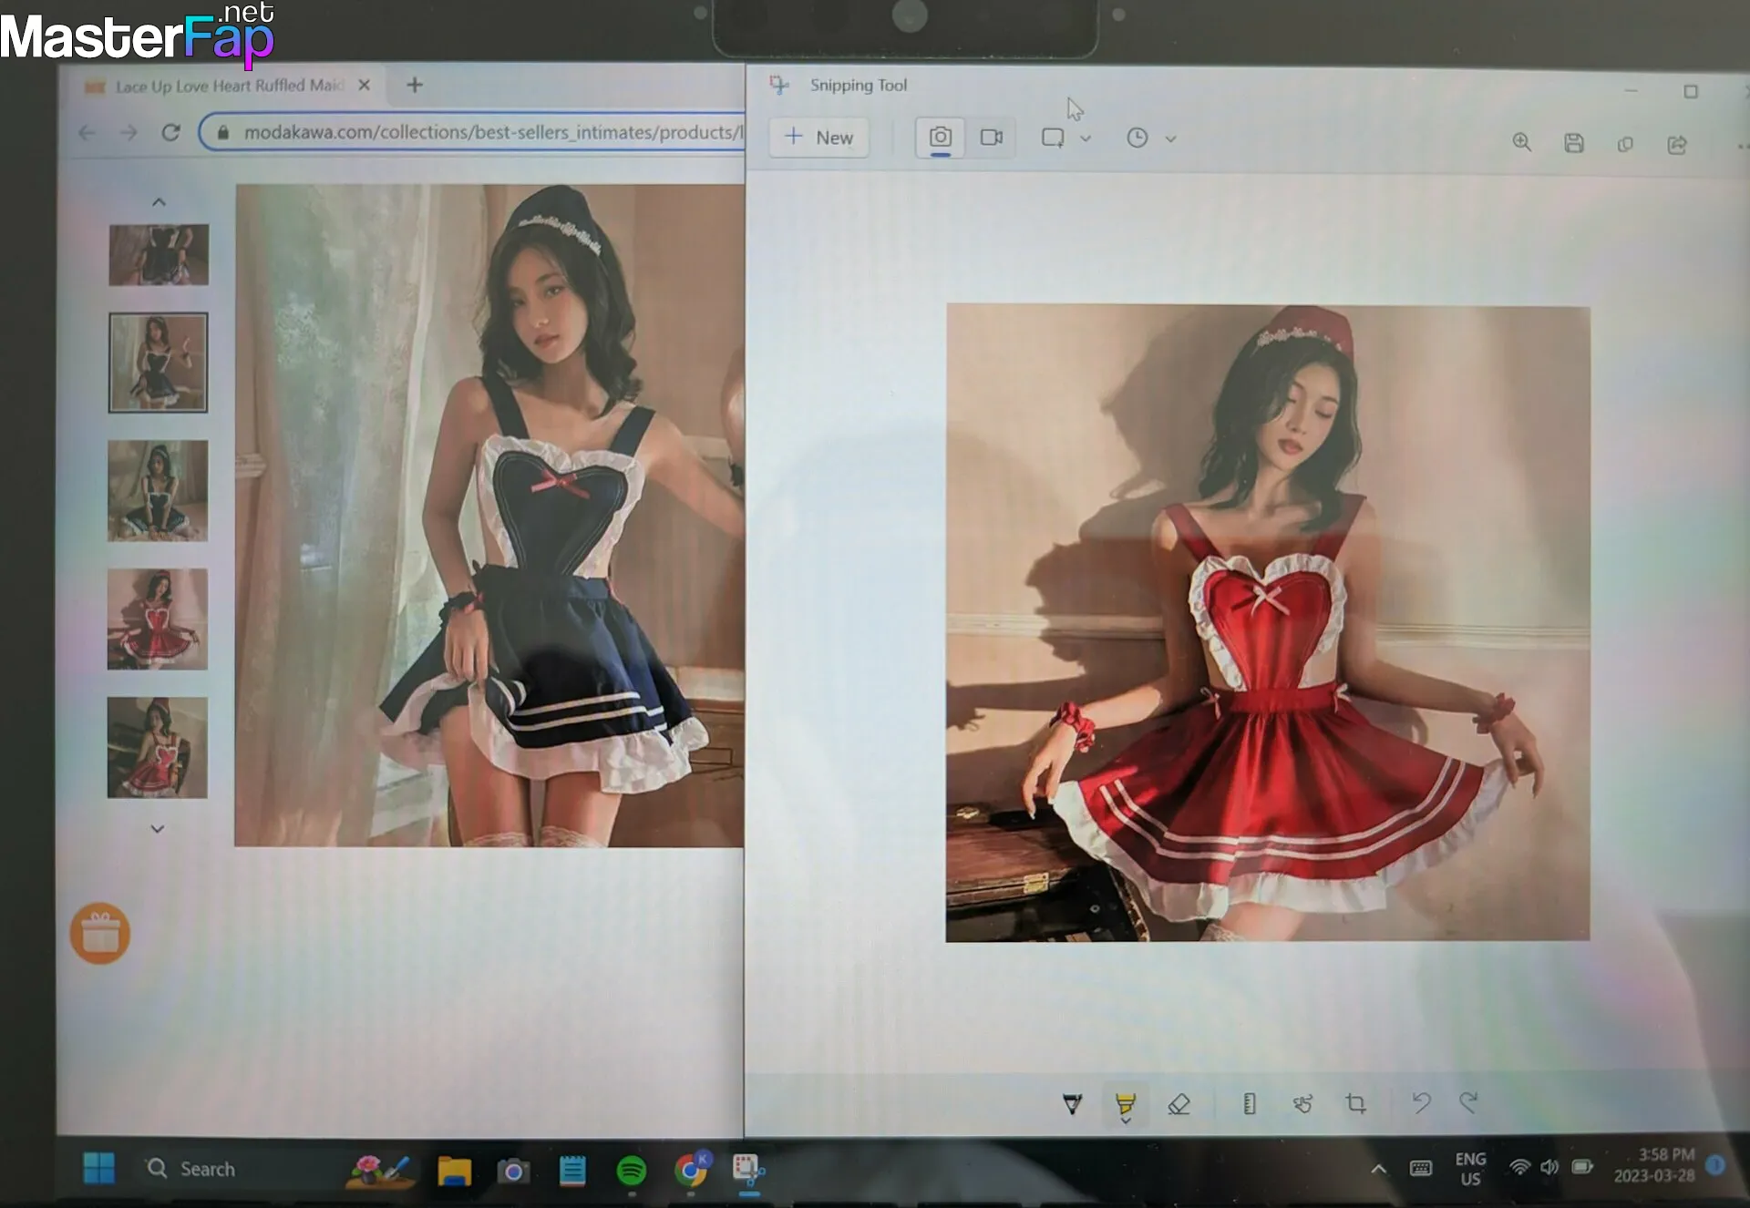
Task: Open the flower painting search highlight icon
Action: click(x=380, y=1170)
